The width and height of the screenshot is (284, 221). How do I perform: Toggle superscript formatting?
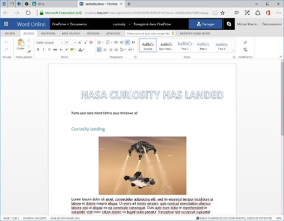[67, 49]
